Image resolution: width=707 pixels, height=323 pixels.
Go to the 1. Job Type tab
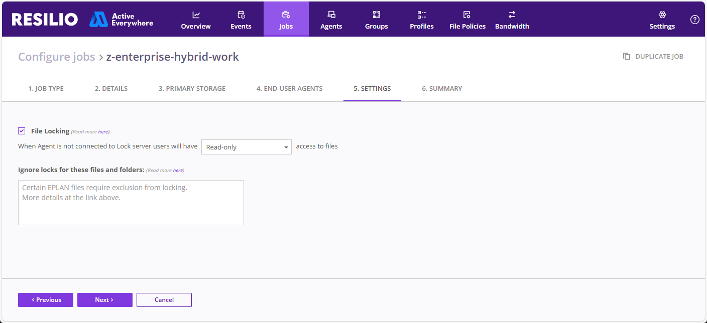[46, 88]
